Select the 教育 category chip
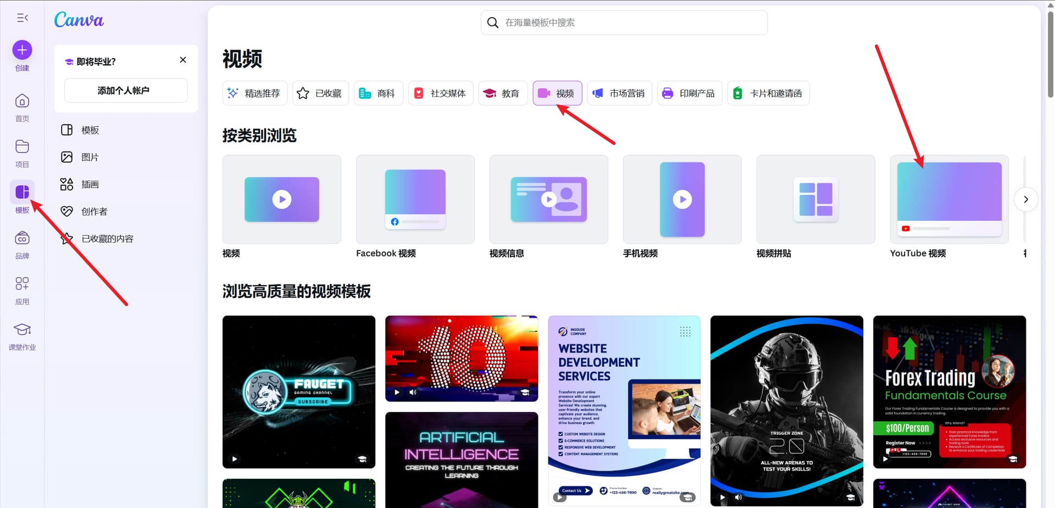This screenshot has width=1055, height=508. point(503,93)
